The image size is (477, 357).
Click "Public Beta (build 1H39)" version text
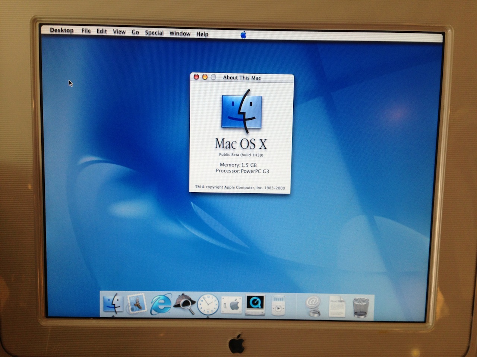click(241, 155)
